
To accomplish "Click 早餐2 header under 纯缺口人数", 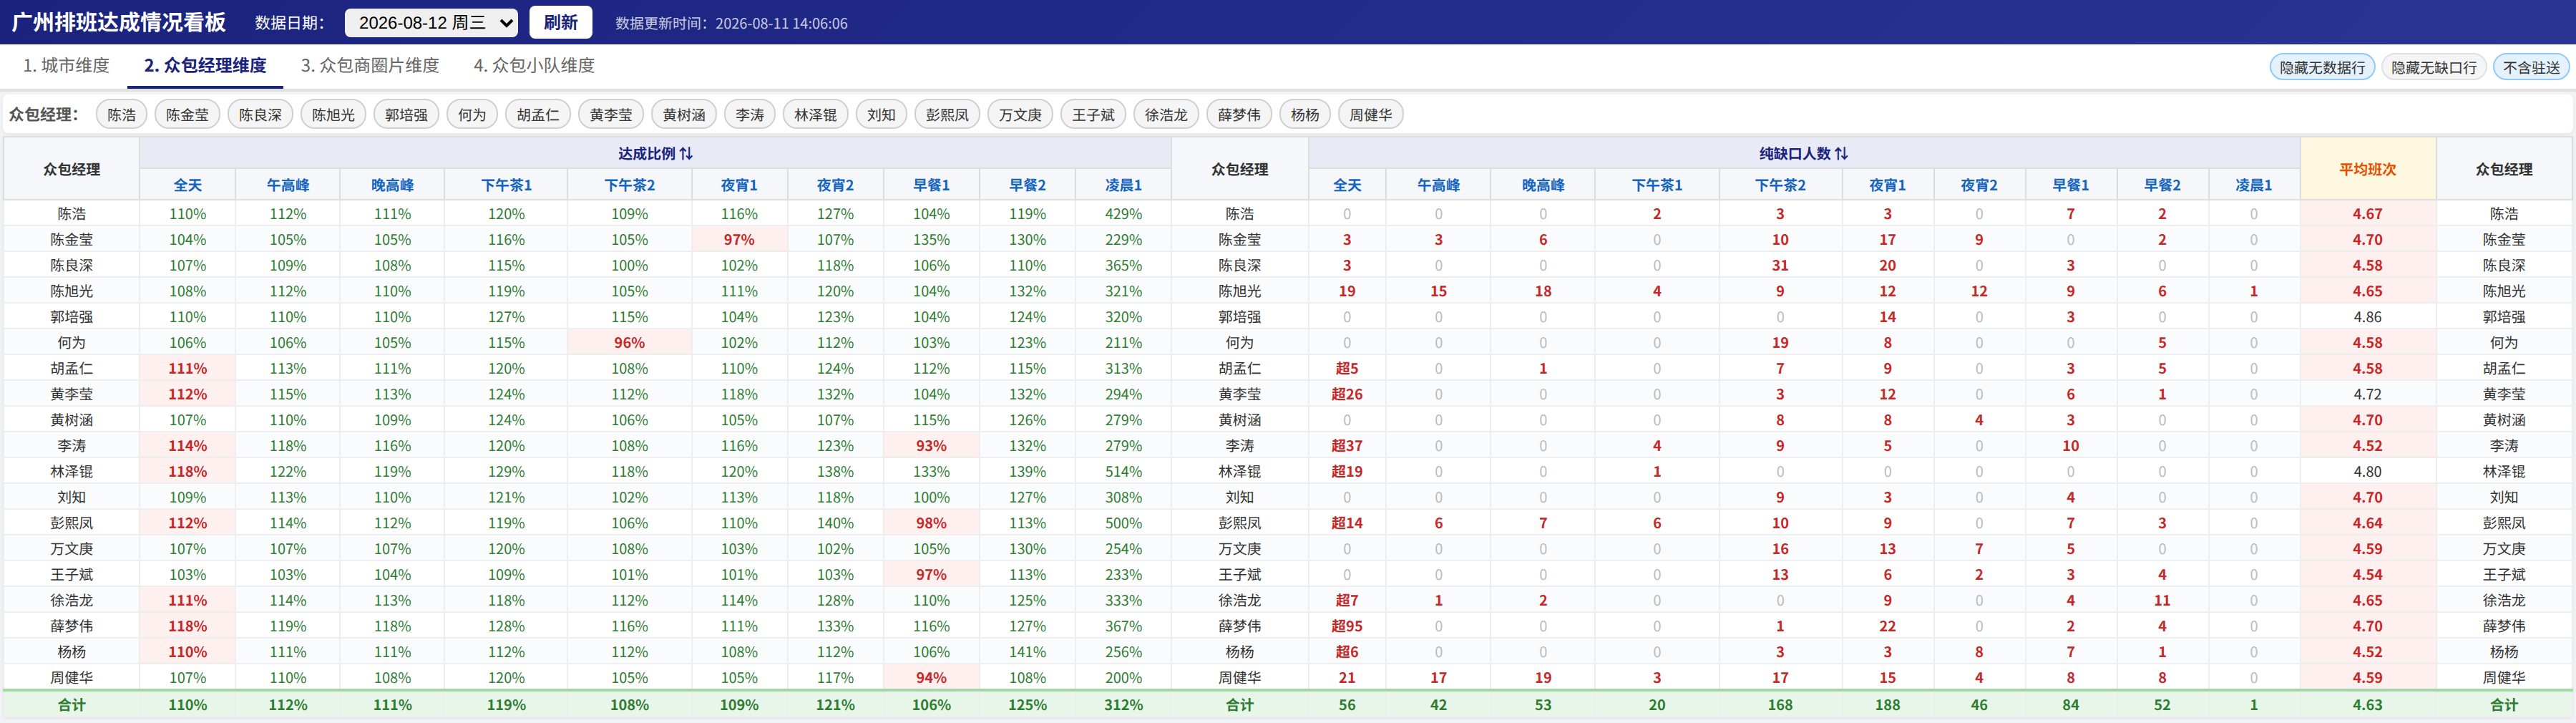I will pos(2162,185).
